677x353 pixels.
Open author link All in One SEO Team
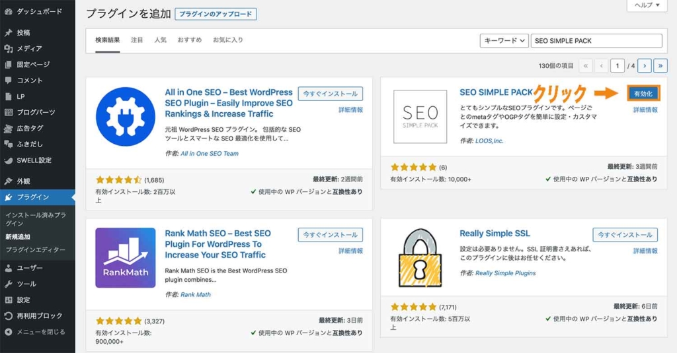pyautogui.click(x=210, y=154)
